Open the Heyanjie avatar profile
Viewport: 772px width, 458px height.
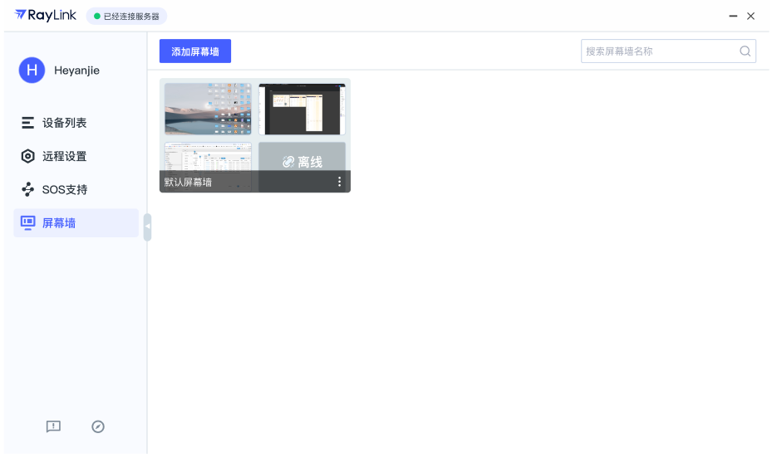pyautogui.click(x=32, y=71)
